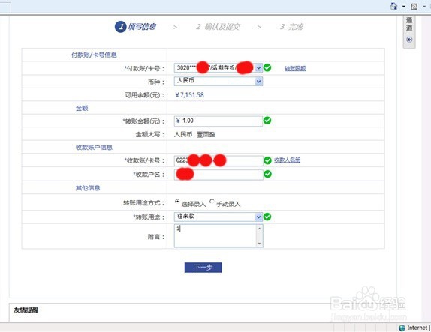Click the green check next to 收款户名
Viewport: 431px width, 332px height.
click(x=267, y=174)
